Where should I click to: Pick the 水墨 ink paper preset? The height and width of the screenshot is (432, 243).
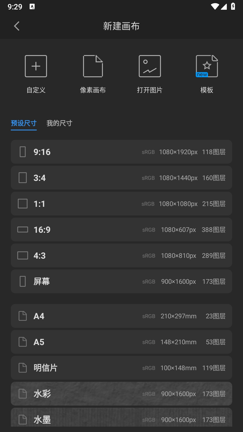tap(122, 418)
